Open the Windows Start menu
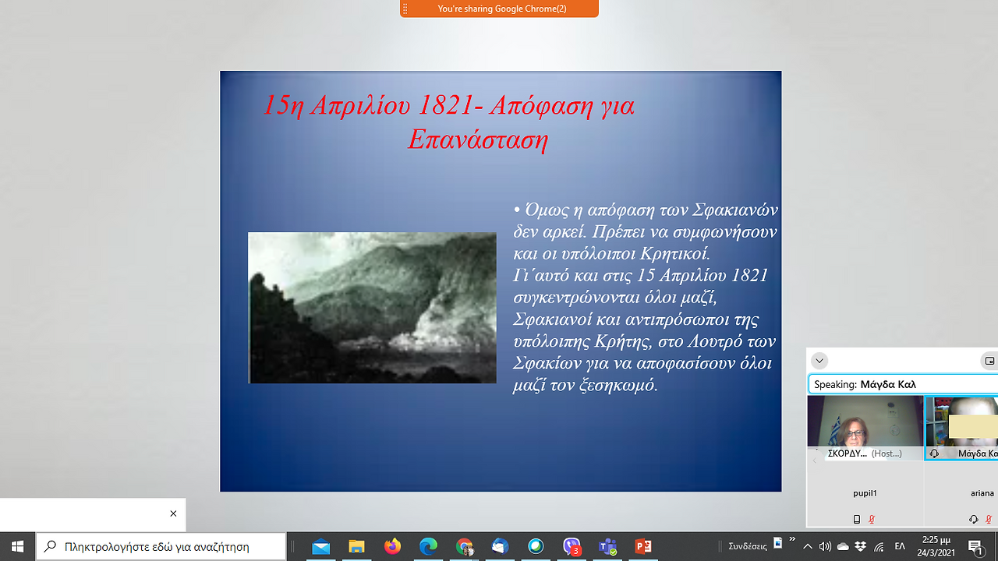The height and width of the screenshot is (561, 998). [18, 546]
